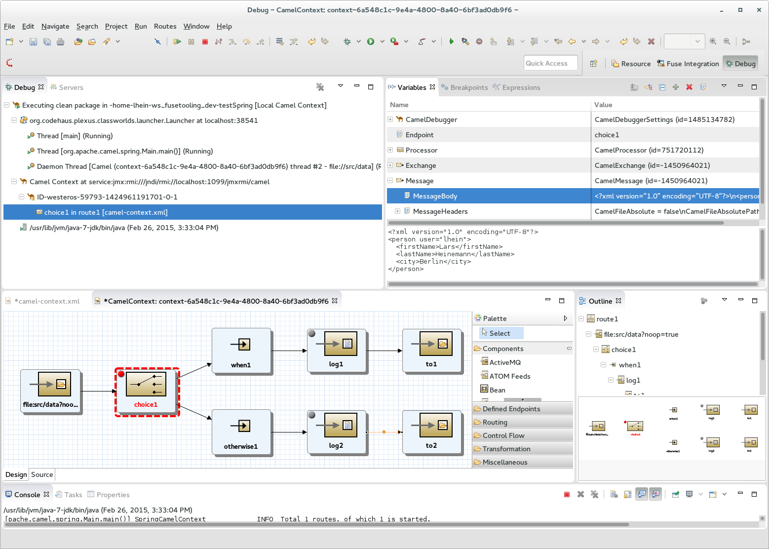Collapse the Message variable node

pos(390,181)
